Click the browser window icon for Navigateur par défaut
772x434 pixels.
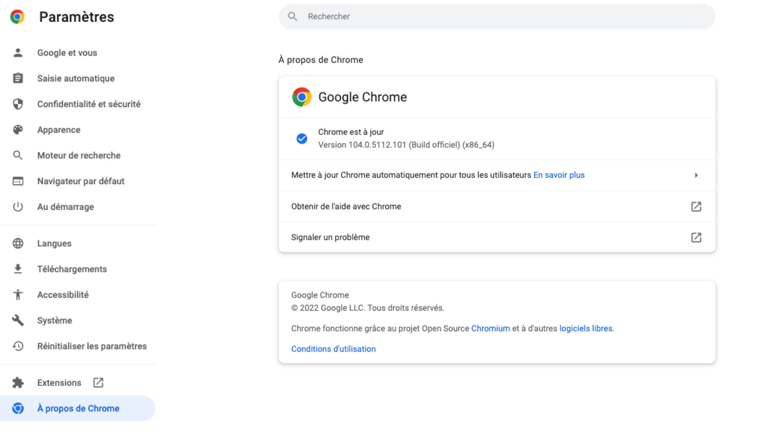[x=18, y=181]
